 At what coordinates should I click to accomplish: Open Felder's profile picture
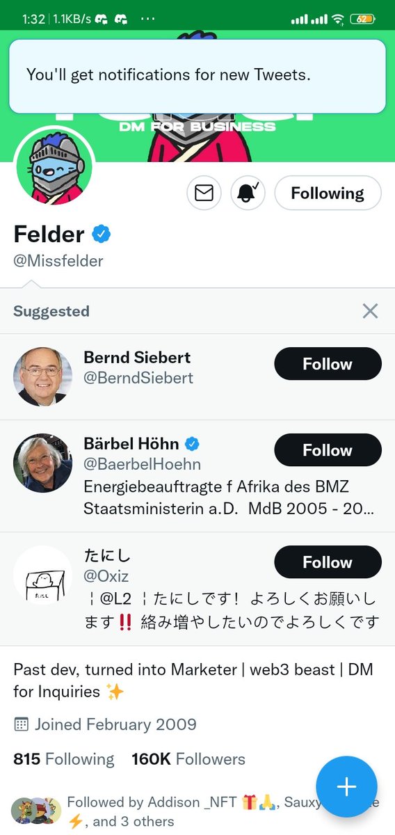(54, 166)
